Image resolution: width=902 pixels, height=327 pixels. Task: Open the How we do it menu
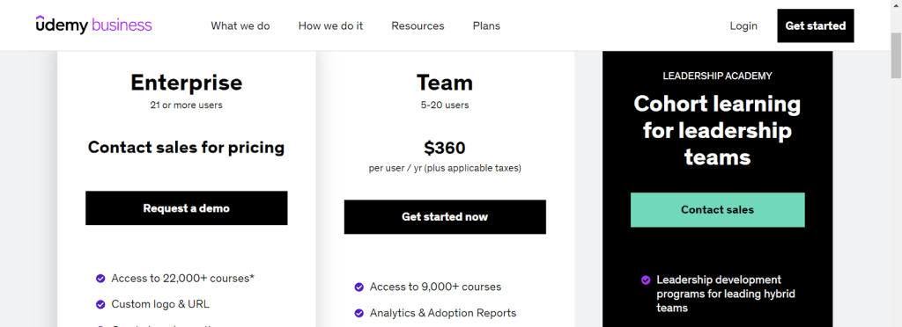pyautogui.click(x=331, y=25)
